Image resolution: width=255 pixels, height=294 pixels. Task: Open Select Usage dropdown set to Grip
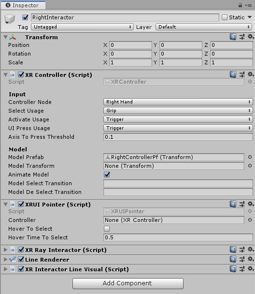178,110
